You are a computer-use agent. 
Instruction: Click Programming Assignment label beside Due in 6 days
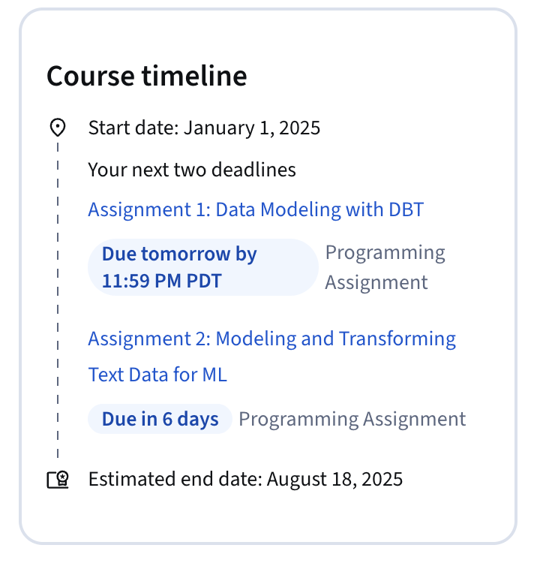coord(352,419)
